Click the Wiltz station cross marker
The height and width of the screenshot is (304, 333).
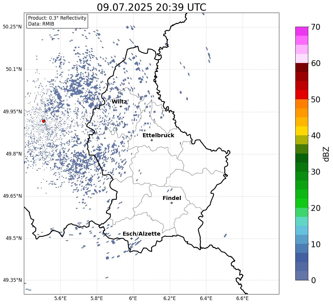click(x=121, y=107)
